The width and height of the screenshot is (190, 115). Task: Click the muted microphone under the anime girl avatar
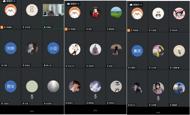[95, 96]
